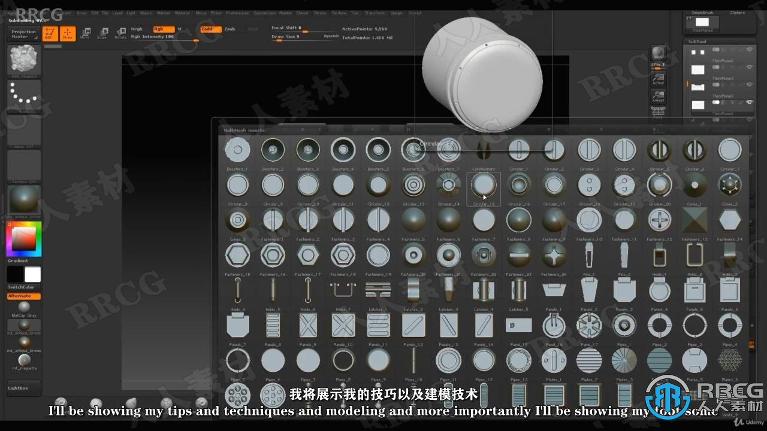Select the Boosters_1 insert mesh

(237, 150)
